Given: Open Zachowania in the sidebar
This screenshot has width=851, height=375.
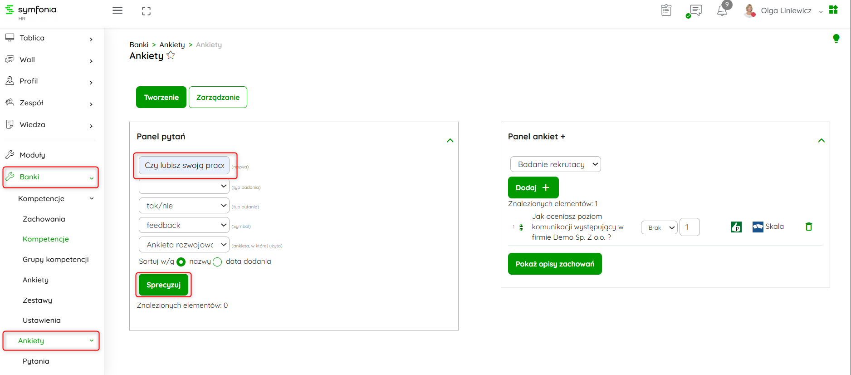Looking at the screenshot, I should [44, 219].
